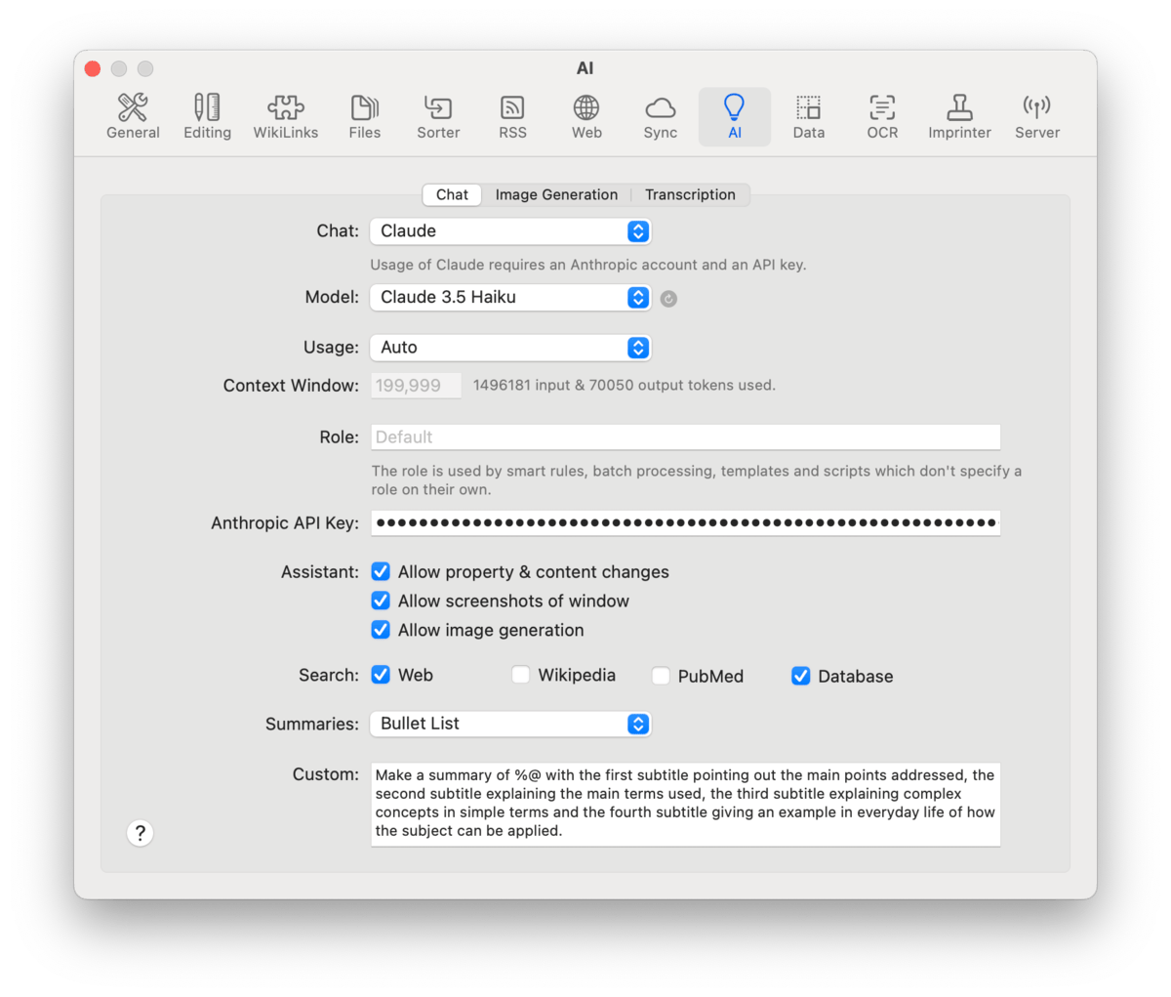Disable Allow screenshots of window
The height and width of the screenshot is (997, 1171).
tap(381, 602)
